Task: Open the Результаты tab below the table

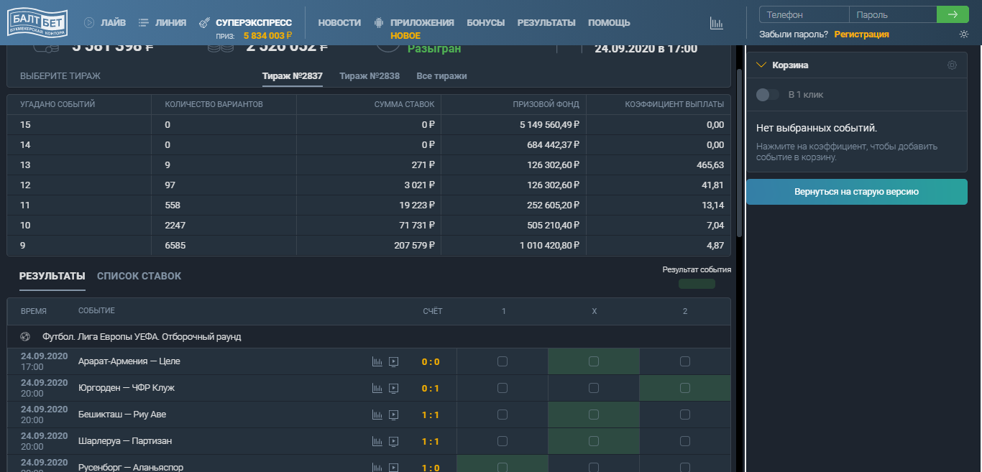Action: pos(52,276)
